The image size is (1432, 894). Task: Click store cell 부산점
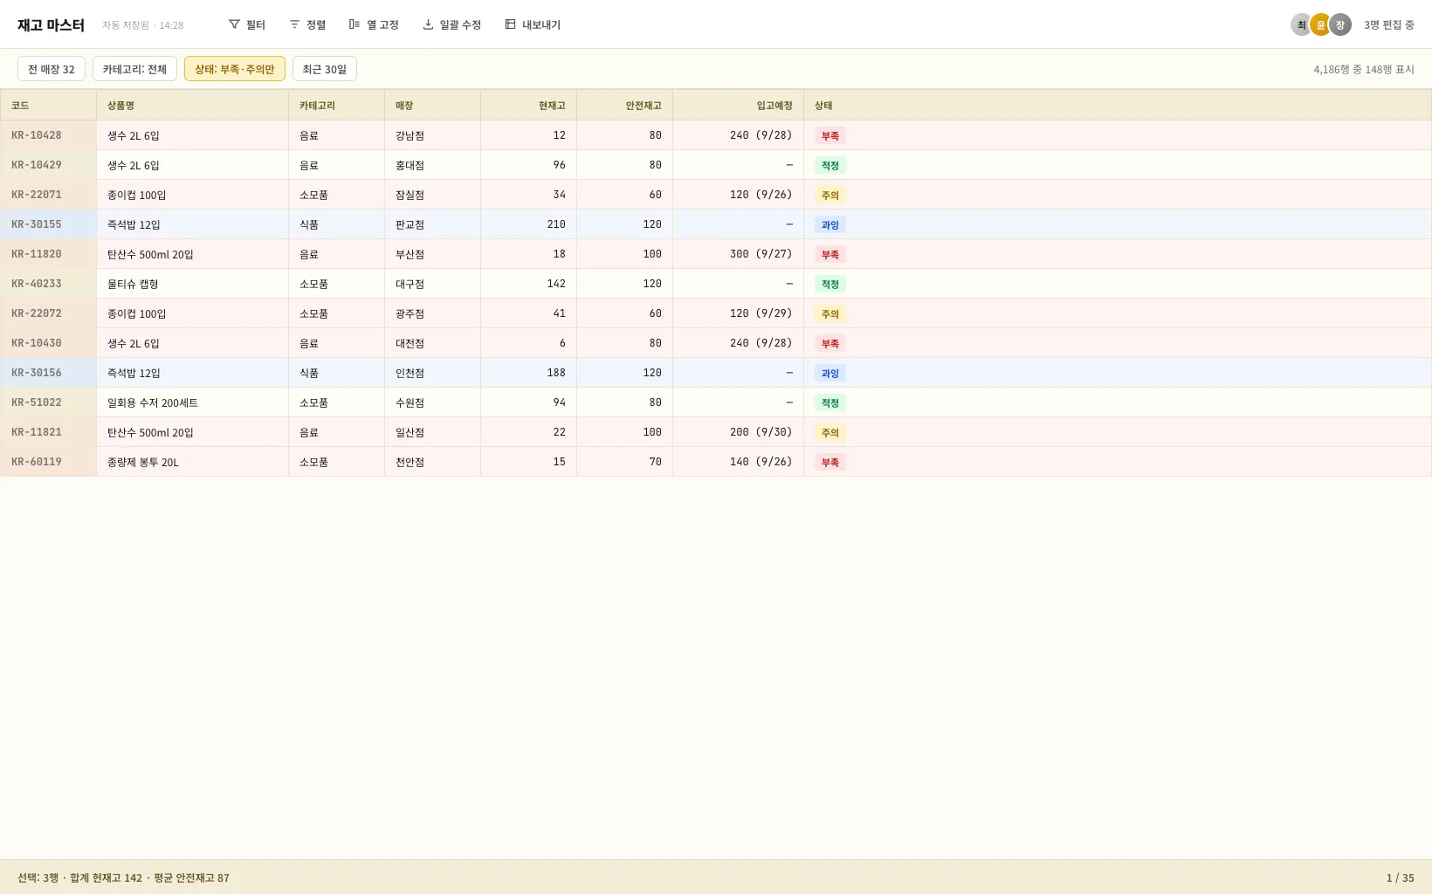[432, 254]
